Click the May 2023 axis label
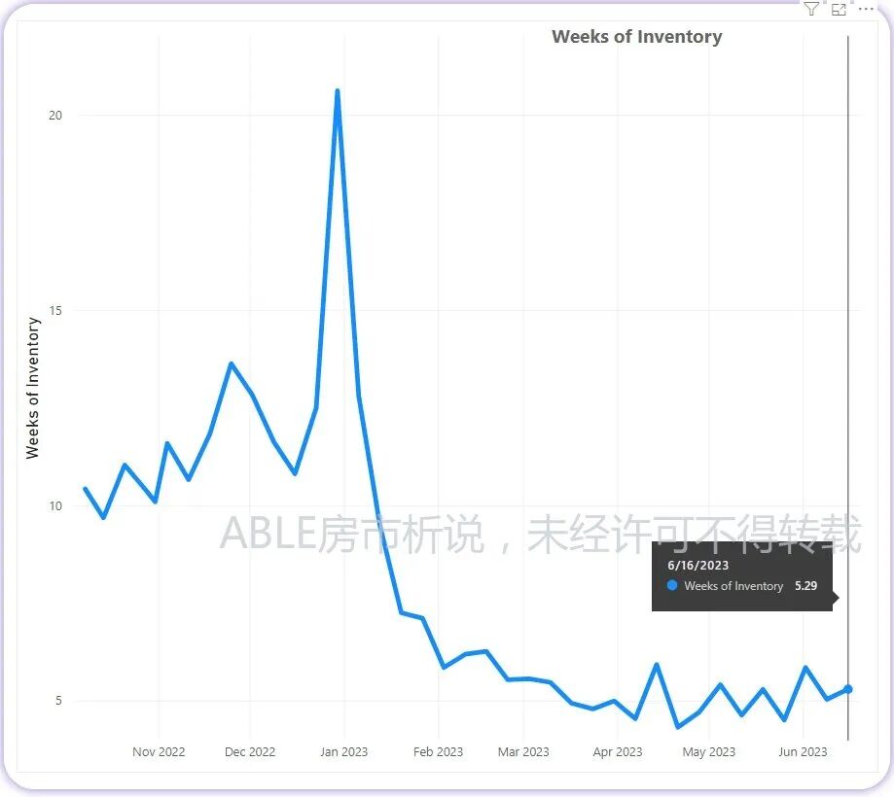Screen dimensions: 894x797 [x=709, y=752]
